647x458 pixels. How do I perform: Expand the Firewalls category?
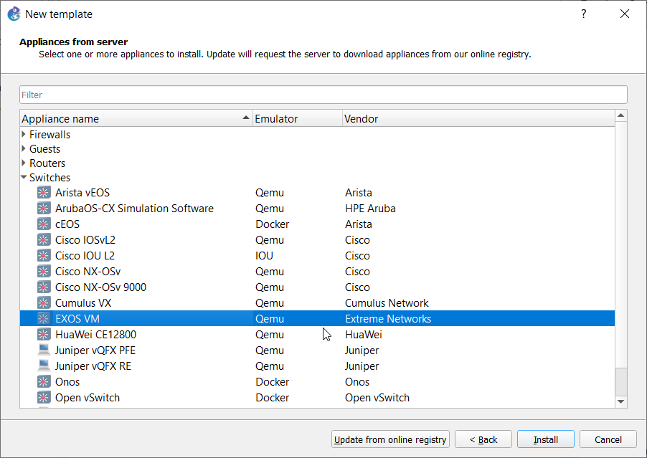pyautogui.click(x=24, y=135)
